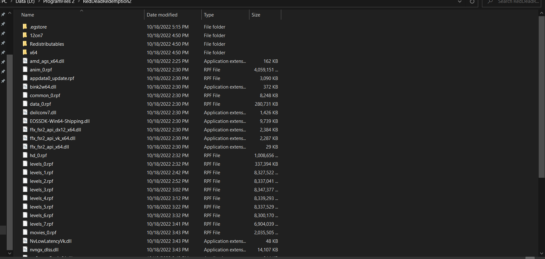The image size is (545, 259).
Task: Click the hd_0.rpf file icon
Action: pos(25,155)
